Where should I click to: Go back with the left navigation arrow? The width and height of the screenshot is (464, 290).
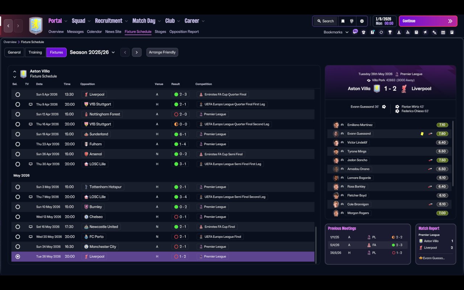coord(8,26)
